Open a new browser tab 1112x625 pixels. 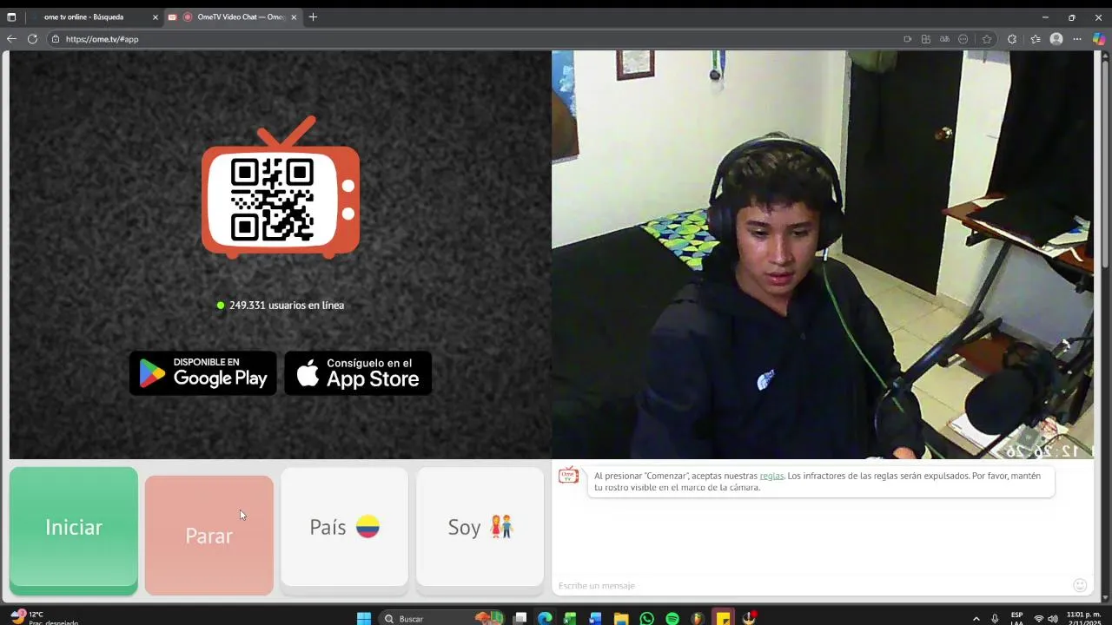[313, 16]
